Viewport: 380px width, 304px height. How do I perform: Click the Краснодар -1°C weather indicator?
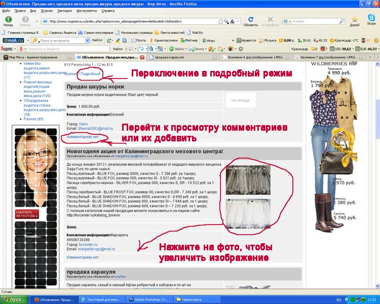pos(344,41)
